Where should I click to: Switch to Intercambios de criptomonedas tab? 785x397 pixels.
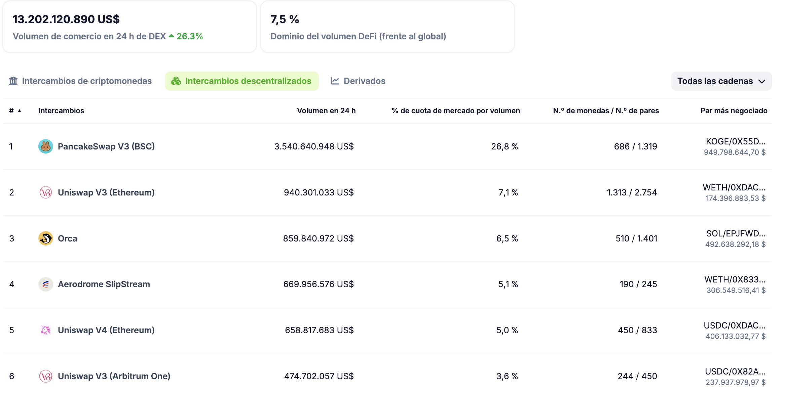click(x=86, y=81)
